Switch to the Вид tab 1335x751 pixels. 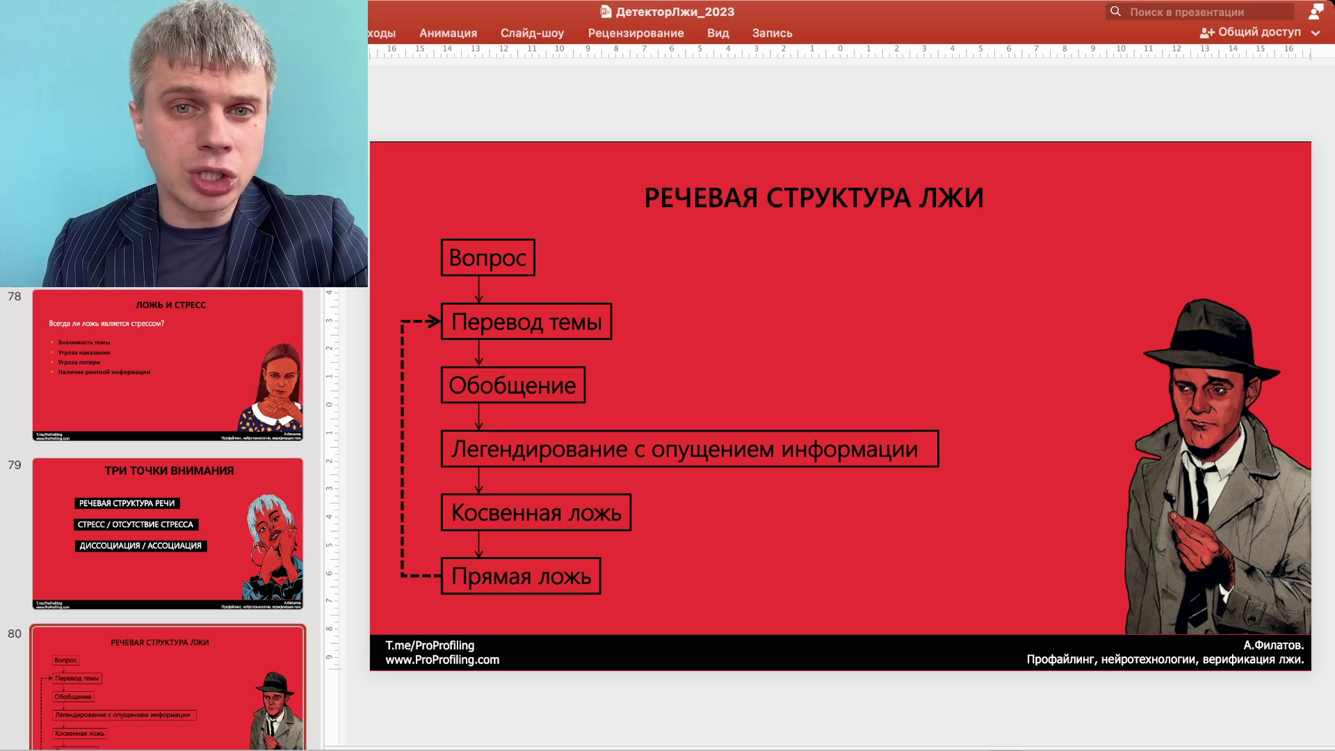[717, 33]
